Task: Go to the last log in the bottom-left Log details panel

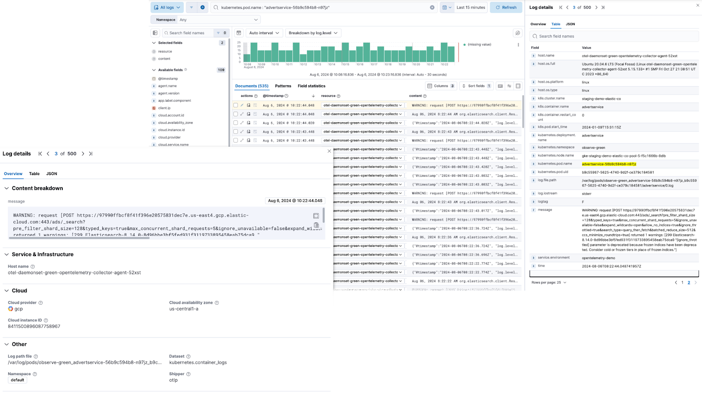Action: 91,154
